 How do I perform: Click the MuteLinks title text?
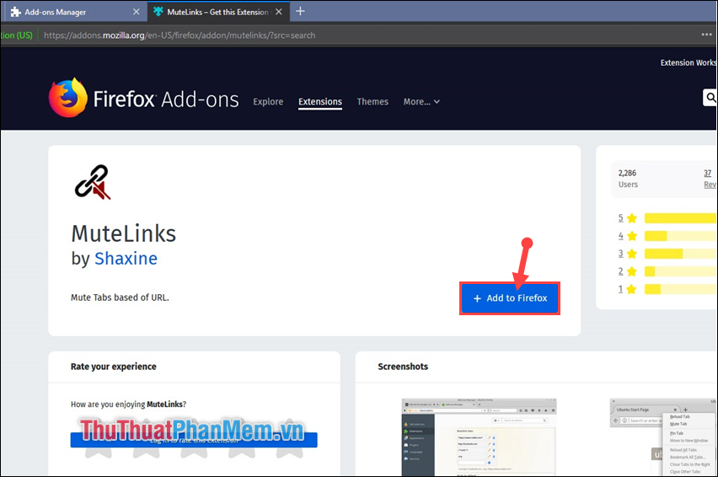[124, 233]
